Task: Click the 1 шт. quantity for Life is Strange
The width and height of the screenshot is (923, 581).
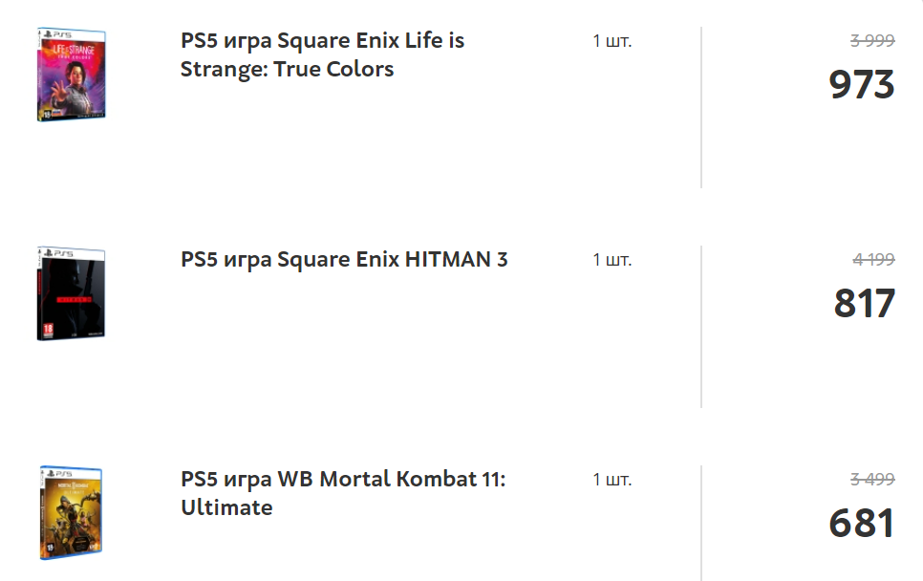Action: coord(612,41)
